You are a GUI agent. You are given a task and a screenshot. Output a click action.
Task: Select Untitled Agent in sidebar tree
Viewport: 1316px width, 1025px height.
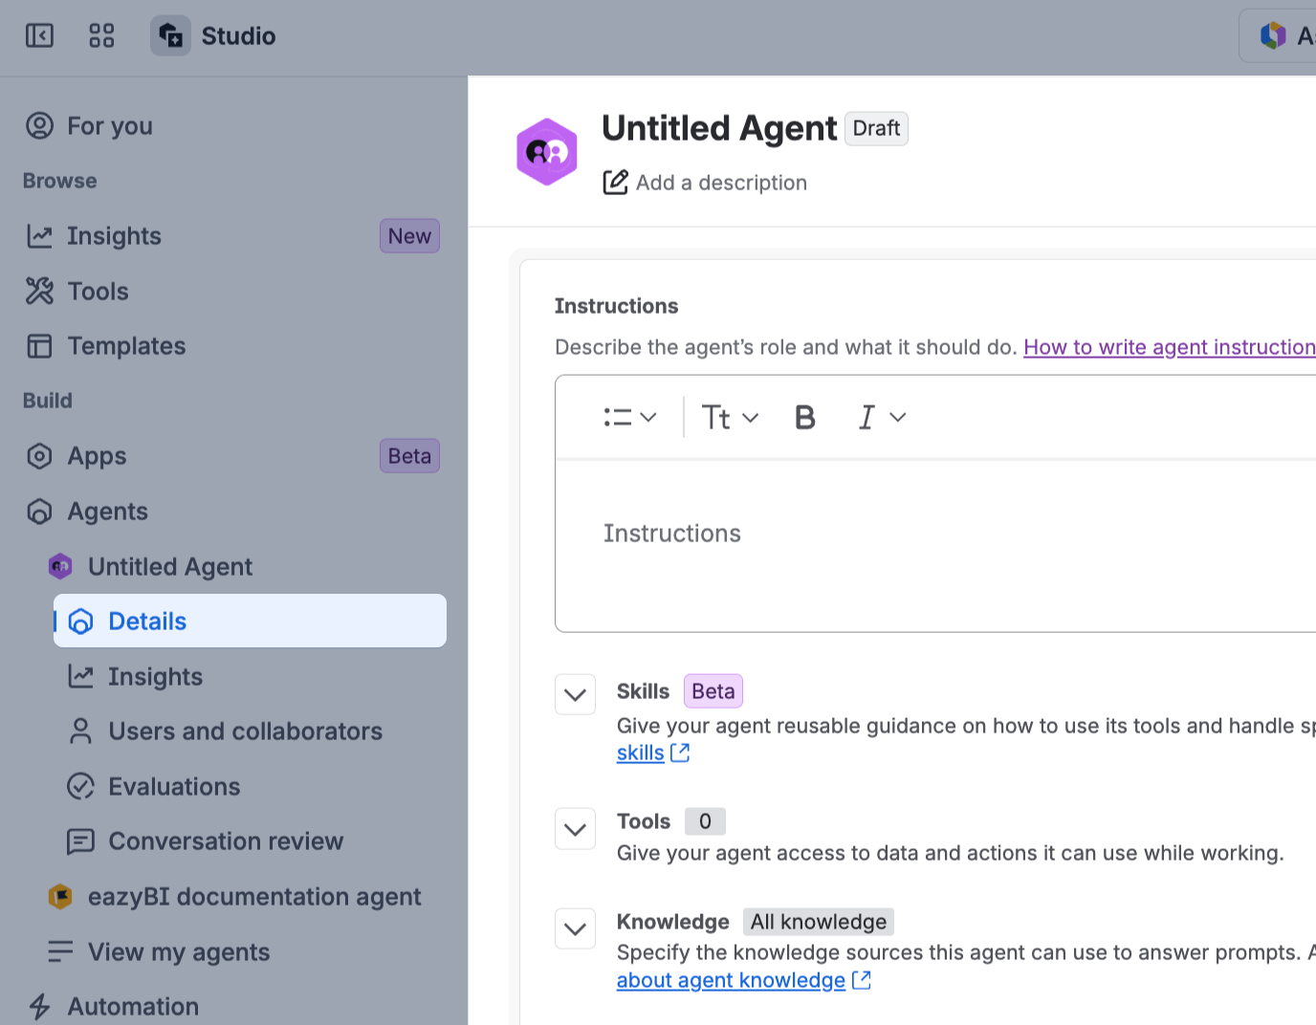244,567
